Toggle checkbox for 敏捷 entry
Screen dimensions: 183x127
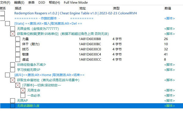click(x=18, y=54)
